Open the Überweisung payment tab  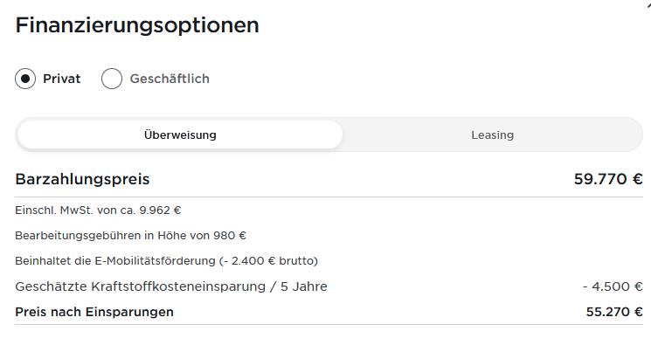(180, 135)
